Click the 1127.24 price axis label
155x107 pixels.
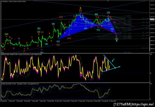(x=152, y=13)
